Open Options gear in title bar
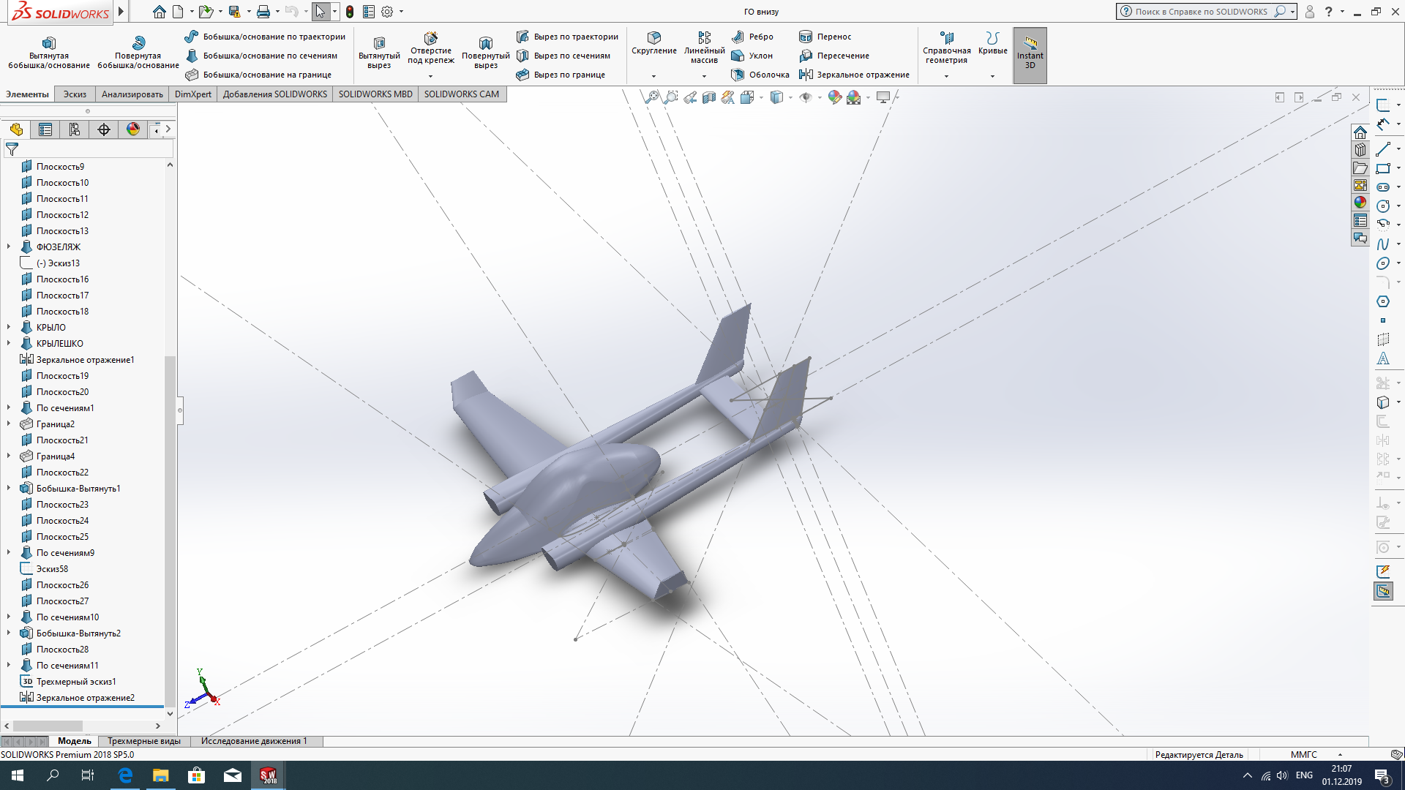The image size is (1405, 790). 387,12
